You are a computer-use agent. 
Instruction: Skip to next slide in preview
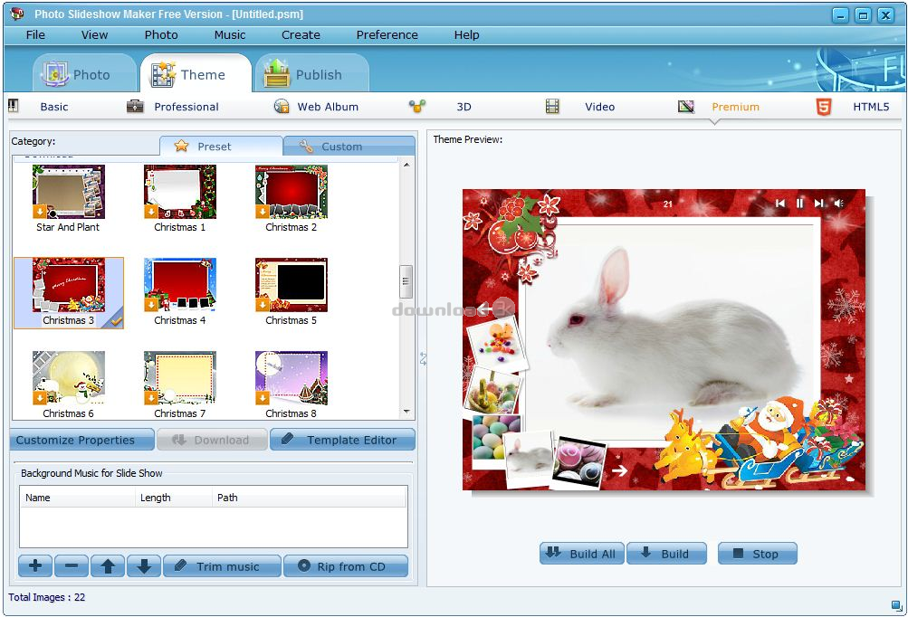pos(818,204)
